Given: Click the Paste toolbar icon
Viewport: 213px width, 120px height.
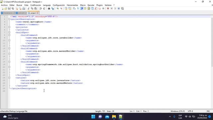Looking at the screenshot, I should (x=36, y=9).
